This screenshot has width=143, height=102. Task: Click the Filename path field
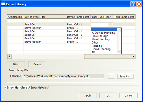(x=63, y=76)
